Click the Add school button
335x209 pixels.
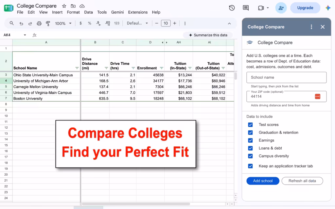pyautogui.click(x=263, y=181)
